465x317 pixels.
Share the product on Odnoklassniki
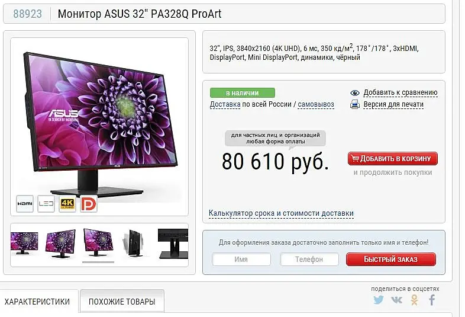[x=415, y=300]
